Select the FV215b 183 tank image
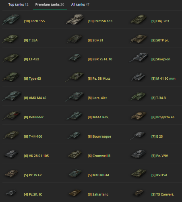 [x=75, y=20]
